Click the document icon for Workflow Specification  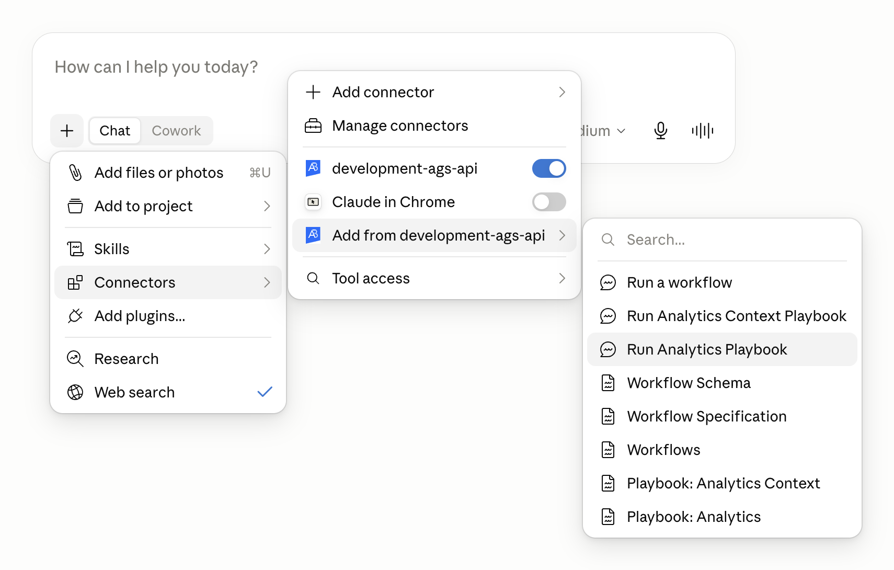pos(608,416)
